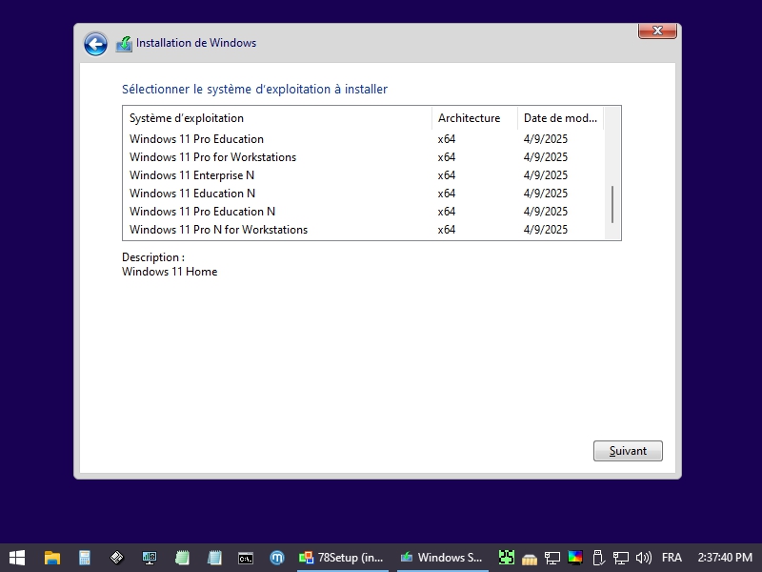Sort by Architecture column header
Viewport: 762px width, 572px height.
pyautogui.click(x=469, y=118)
